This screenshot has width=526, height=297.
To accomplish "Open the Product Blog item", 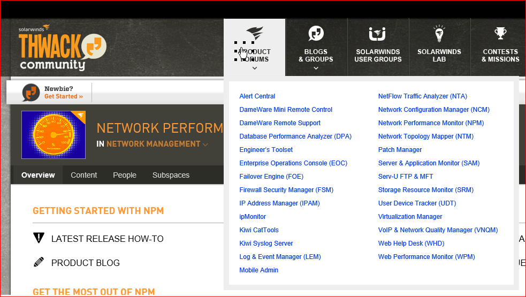I will point(86,263).
